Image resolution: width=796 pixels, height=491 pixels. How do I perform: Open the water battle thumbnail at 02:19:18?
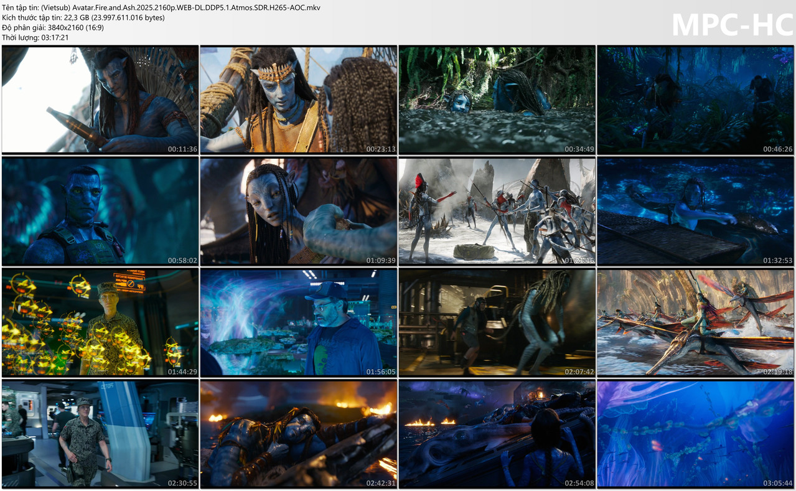(x=696, y=322)
